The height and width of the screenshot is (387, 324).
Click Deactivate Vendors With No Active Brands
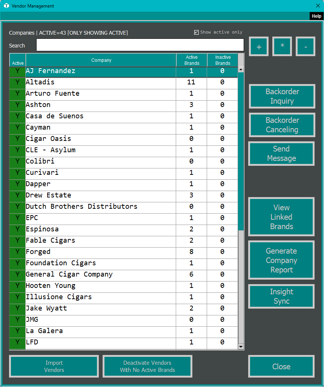(x=147, y=366)
